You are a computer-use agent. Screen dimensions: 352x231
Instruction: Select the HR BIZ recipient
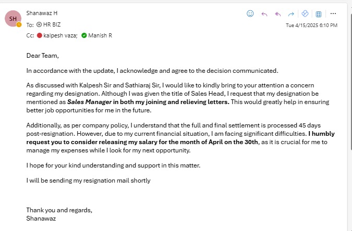[x=55, y=24]
